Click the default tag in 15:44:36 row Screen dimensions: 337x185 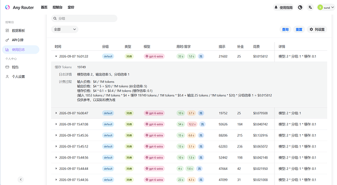click(x=108, y=180)
